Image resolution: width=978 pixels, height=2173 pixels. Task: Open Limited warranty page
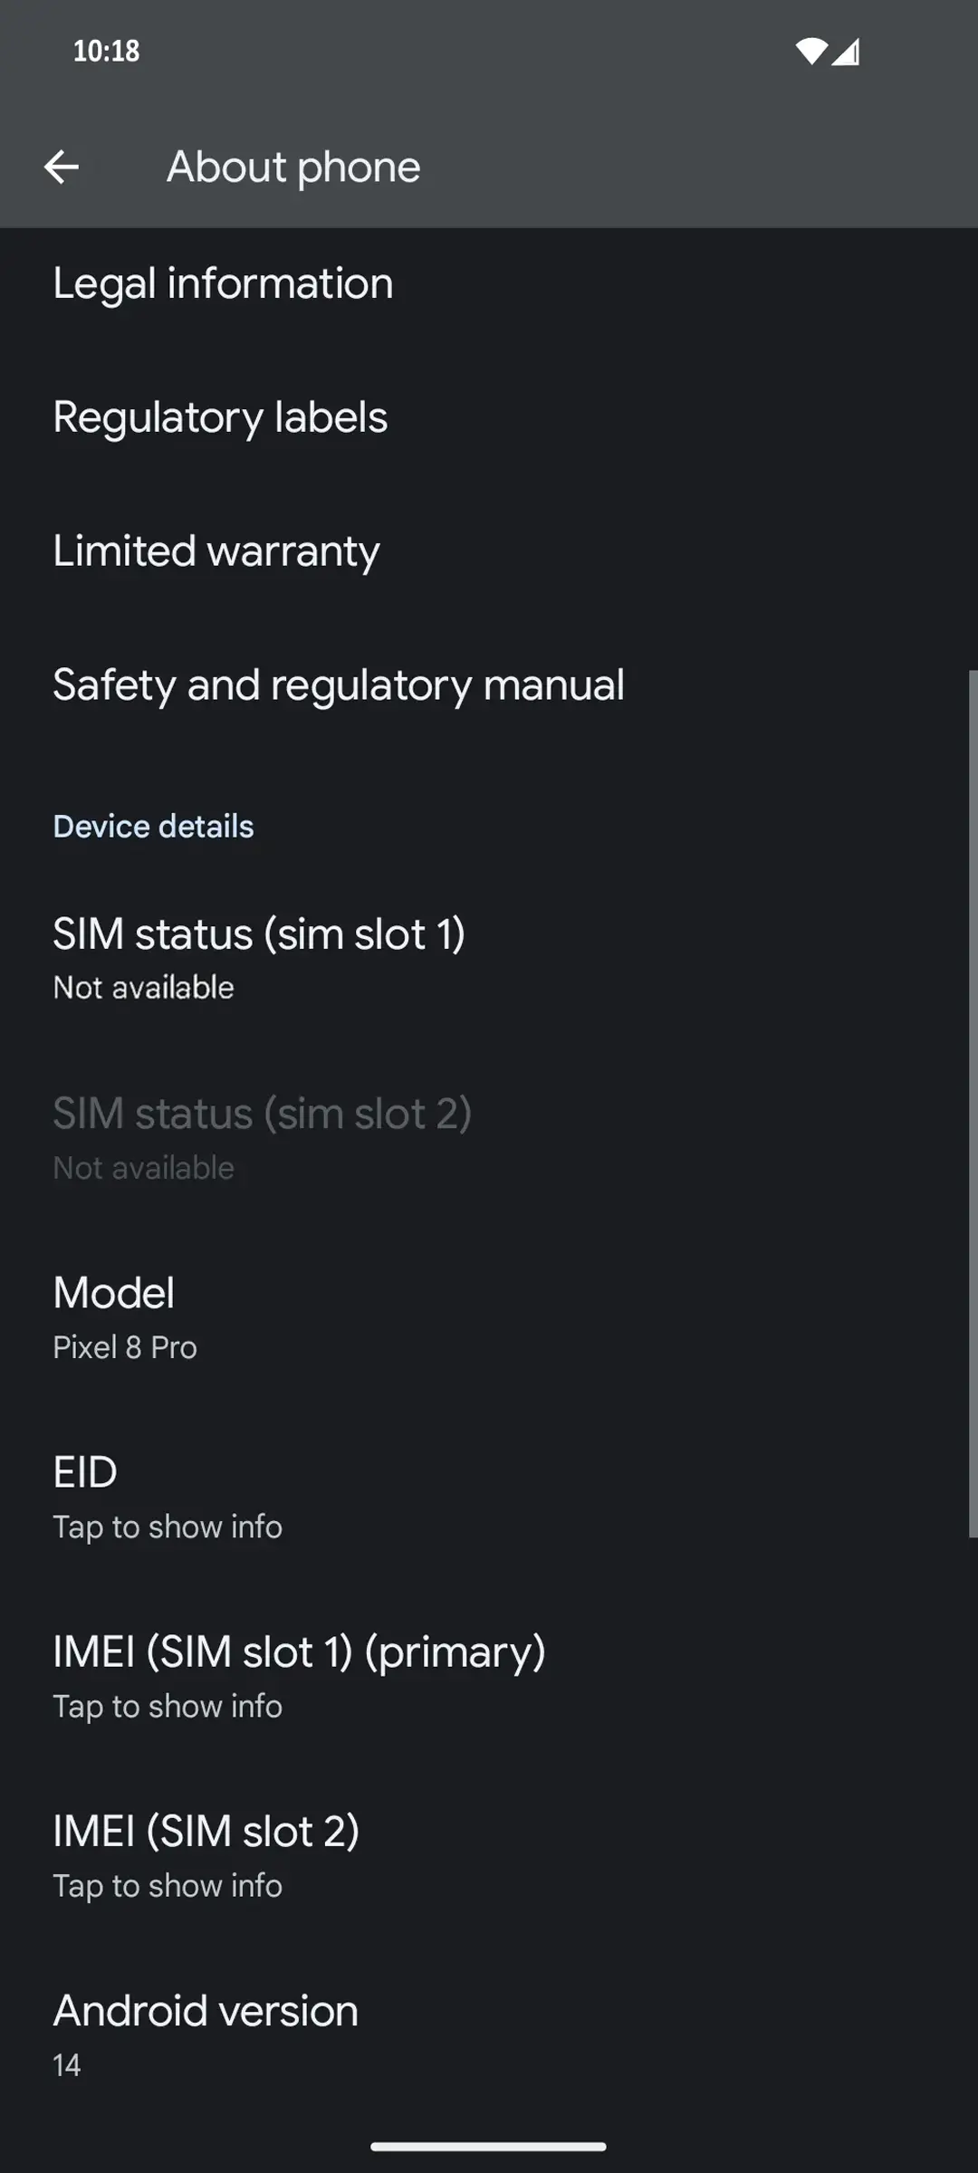point(216,551)
